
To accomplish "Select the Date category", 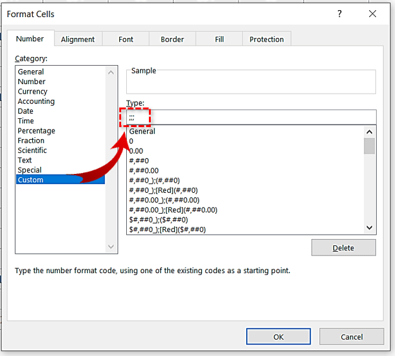I will (x=27, y=111).
